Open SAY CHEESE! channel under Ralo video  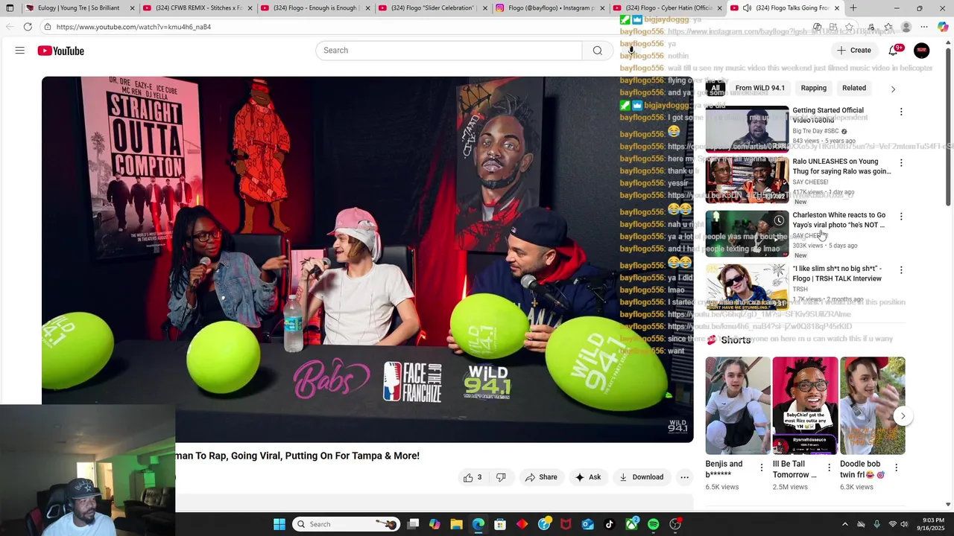[810, 182]
